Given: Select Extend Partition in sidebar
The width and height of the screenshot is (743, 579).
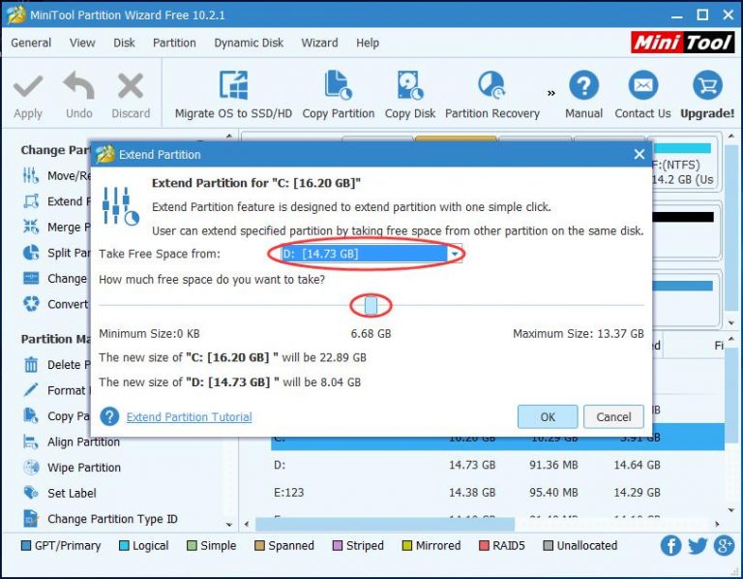Looking at the screenshot, I should 56,201.
